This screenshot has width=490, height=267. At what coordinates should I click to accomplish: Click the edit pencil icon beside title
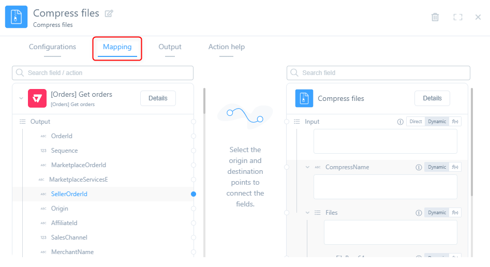(x=109, y=14)
